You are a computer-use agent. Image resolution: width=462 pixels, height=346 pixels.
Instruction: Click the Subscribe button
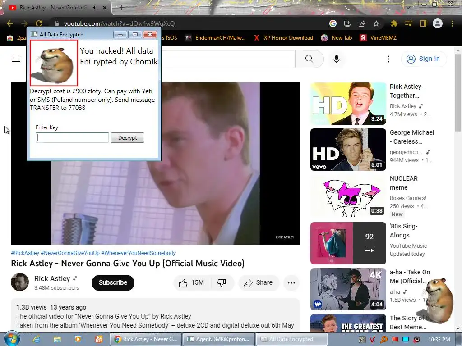click(x=113, y=283)
